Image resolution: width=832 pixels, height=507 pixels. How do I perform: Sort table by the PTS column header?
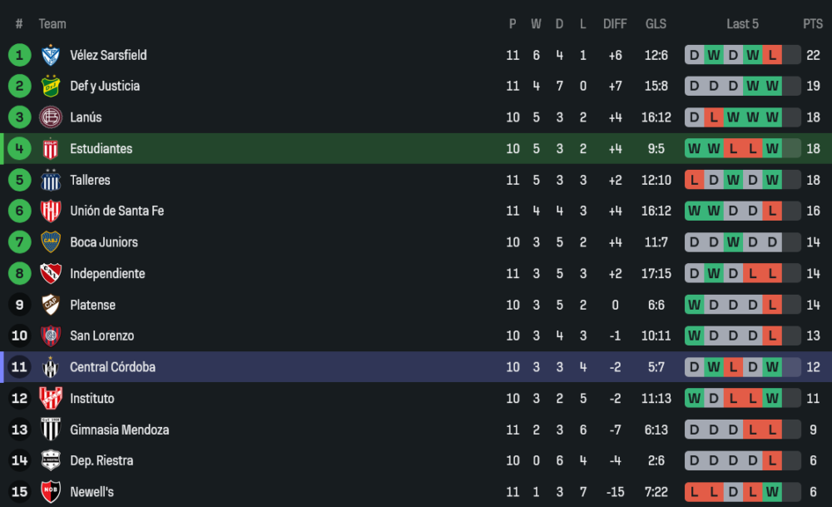coord(812,24)
